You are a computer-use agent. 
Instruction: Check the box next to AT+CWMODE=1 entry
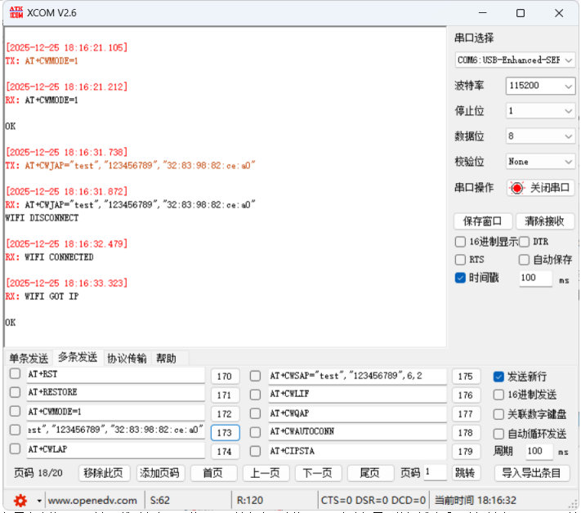coord(15,411)
